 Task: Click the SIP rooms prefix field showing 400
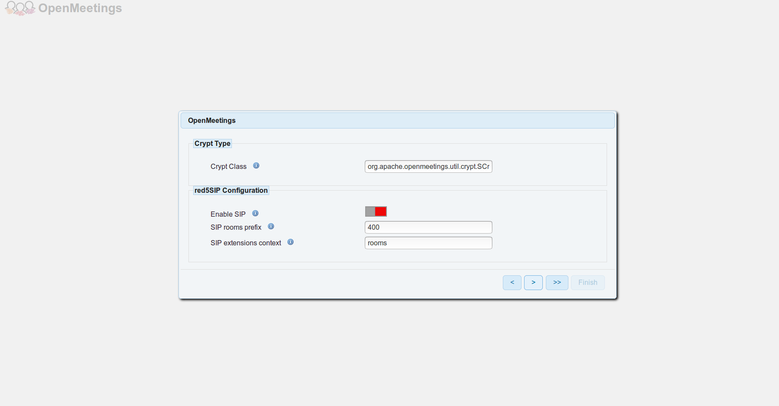(429, 228)
